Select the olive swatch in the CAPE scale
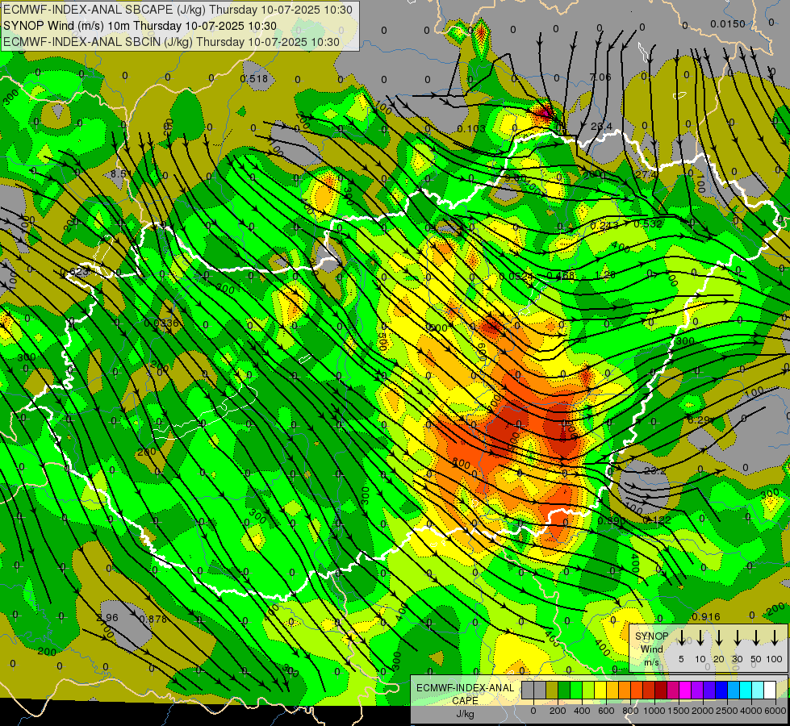 [552, 691]
